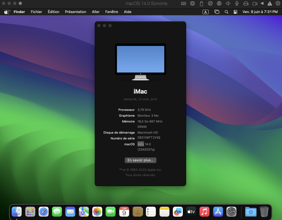Image resolution: width=282 pixels, height=220 pixels.
Task: Open the Trash in the Dock
Action: point(264,212)
